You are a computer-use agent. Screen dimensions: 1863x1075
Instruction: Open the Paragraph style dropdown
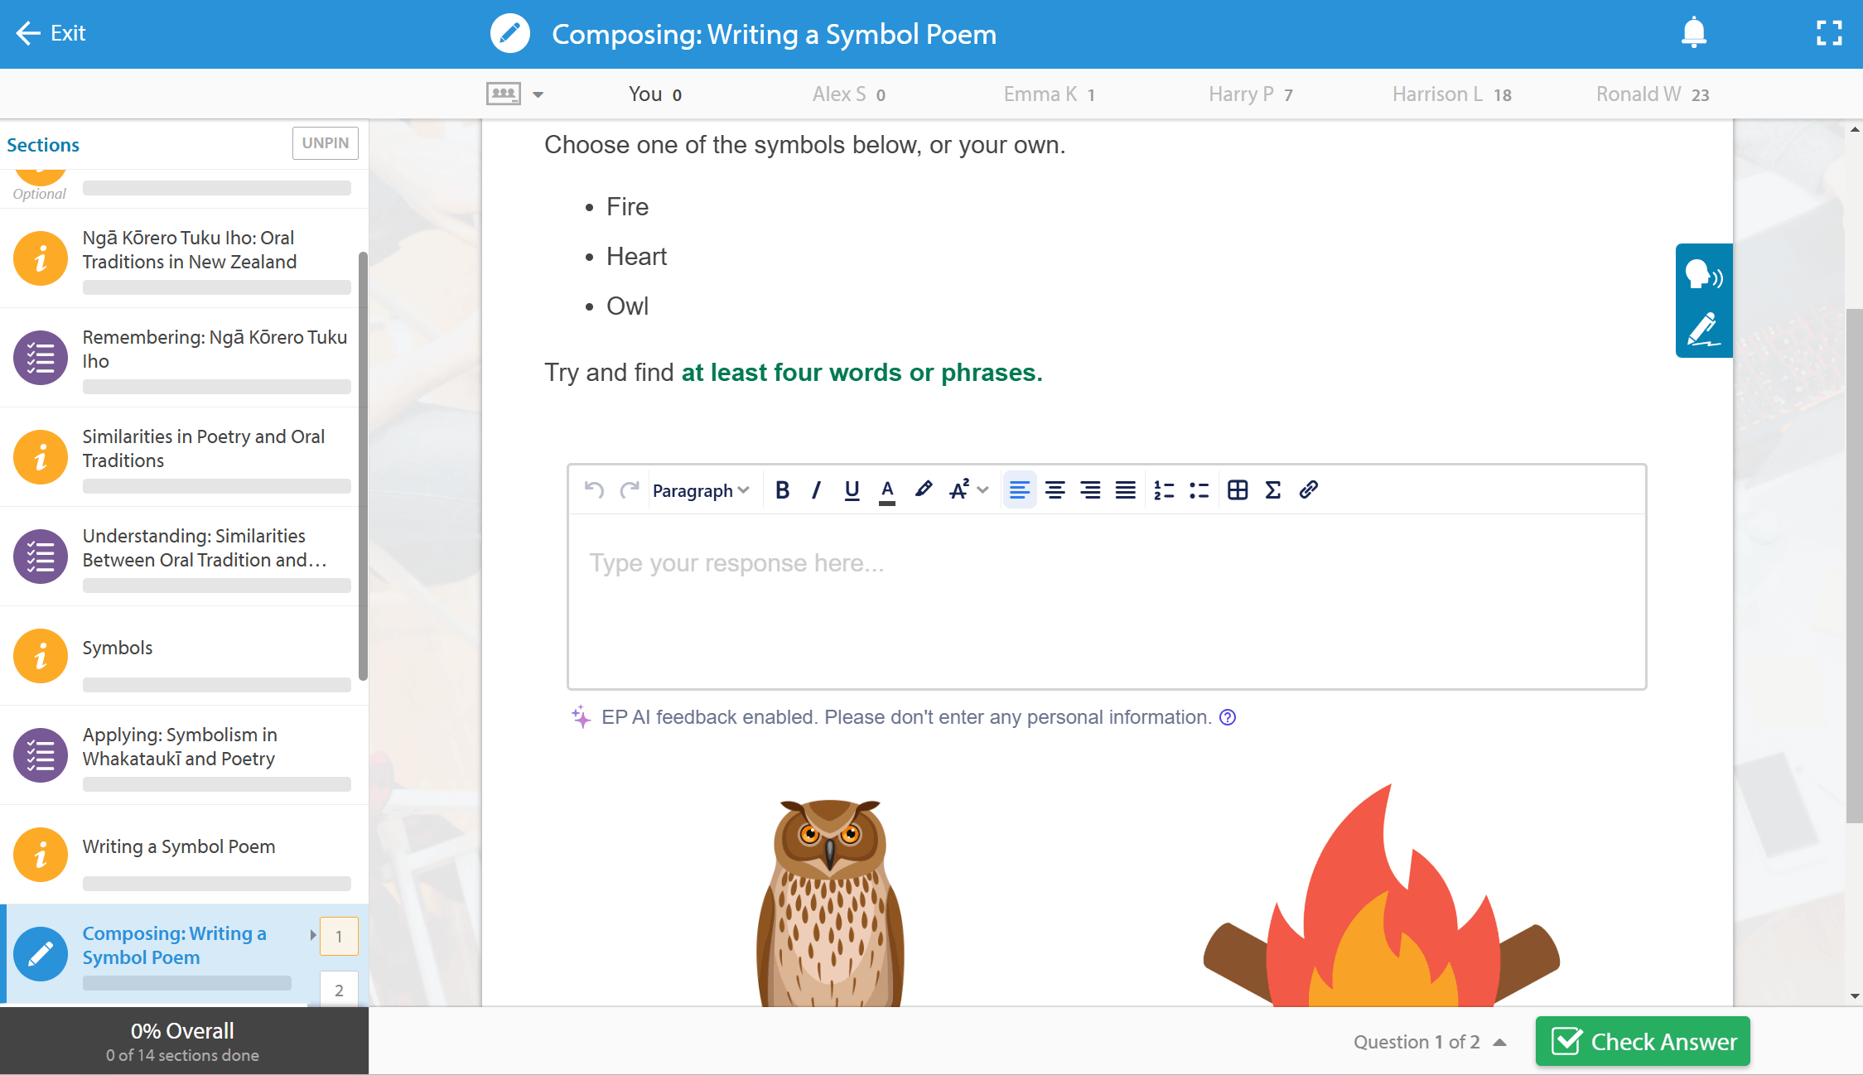click(x=701, y=490)
